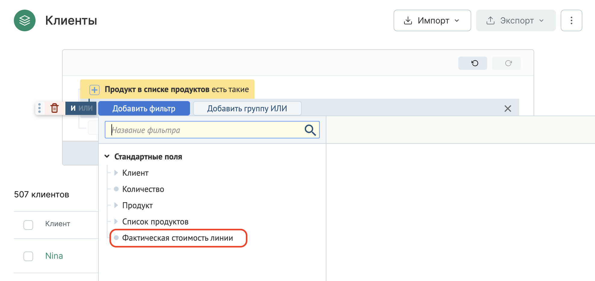595x281 pixels.
Task: Toggle the select-all checkbox near Клиент header
Action: click(28, 225)
